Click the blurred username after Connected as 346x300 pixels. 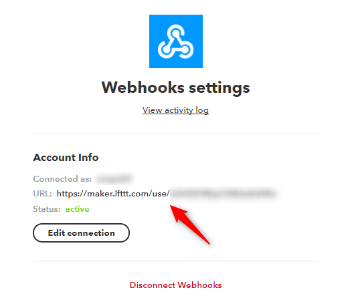[115, 178]
